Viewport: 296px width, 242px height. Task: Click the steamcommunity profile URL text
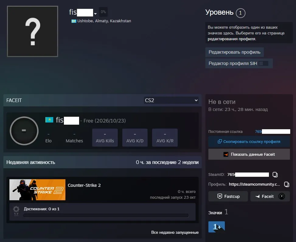(x=254, y=184)
